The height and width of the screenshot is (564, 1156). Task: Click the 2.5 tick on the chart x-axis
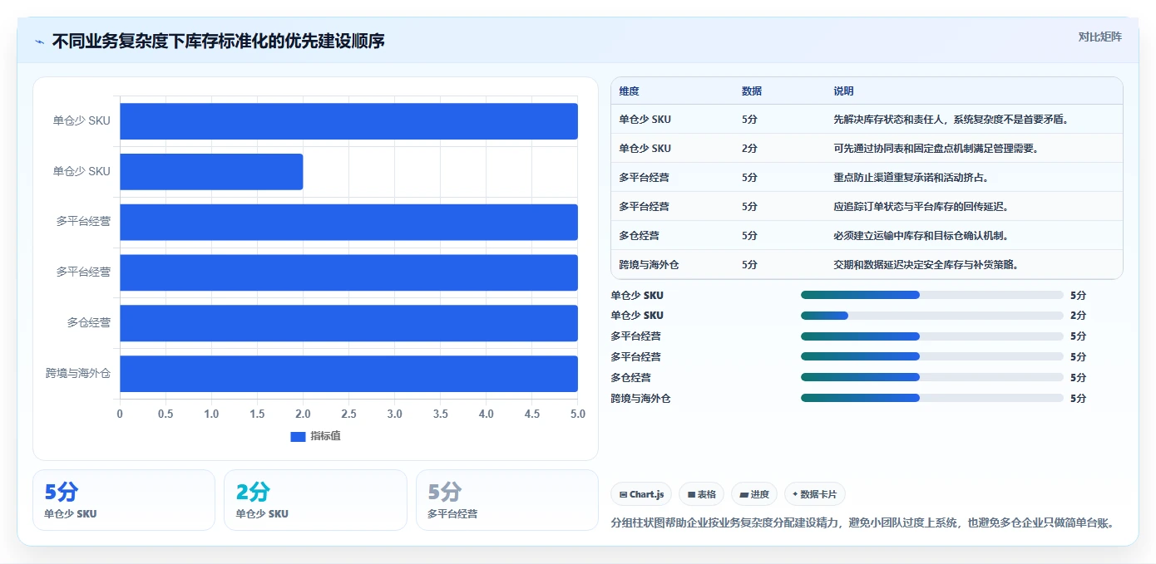click(348, 414)
